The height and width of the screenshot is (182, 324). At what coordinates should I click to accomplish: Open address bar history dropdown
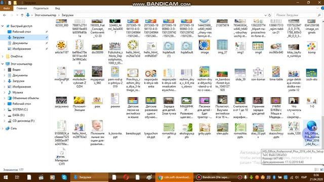pos(265,15)
